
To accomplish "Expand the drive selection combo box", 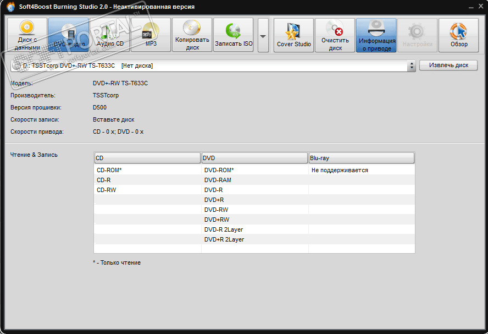I will [x=213, y=65].
